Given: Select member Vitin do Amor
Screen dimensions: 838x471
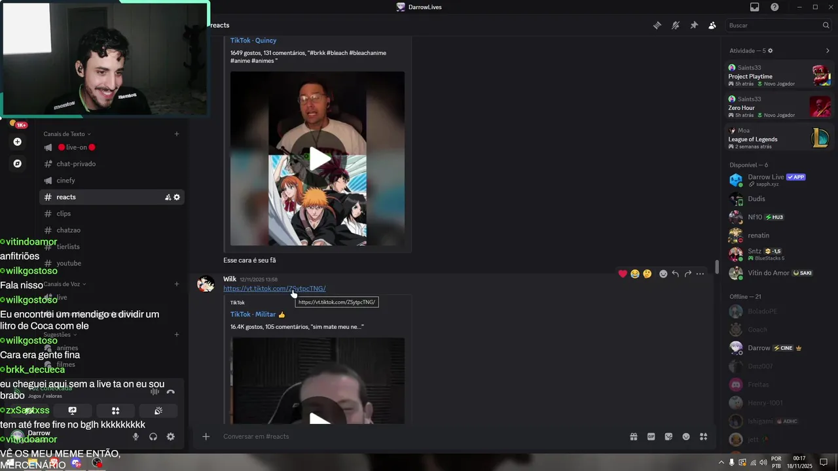Looking at the screenshot, I should (779, 273).
